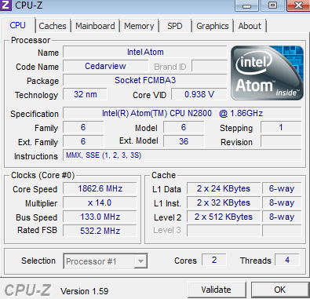This screenshot has height=299, width=310.
Task: Click the CPU-Z title bar icon
Action: pyautogui.click(x=5, y=5)
